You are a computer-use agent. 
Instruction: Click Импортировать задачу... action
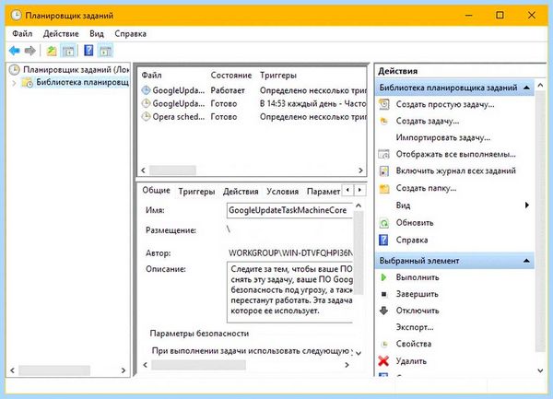click(443, 137)
